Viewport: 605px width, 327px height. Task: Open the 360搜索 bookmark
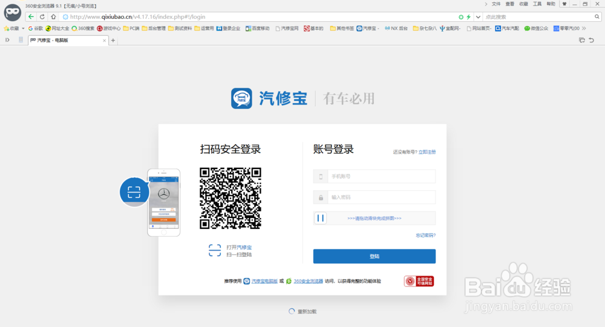83,28
